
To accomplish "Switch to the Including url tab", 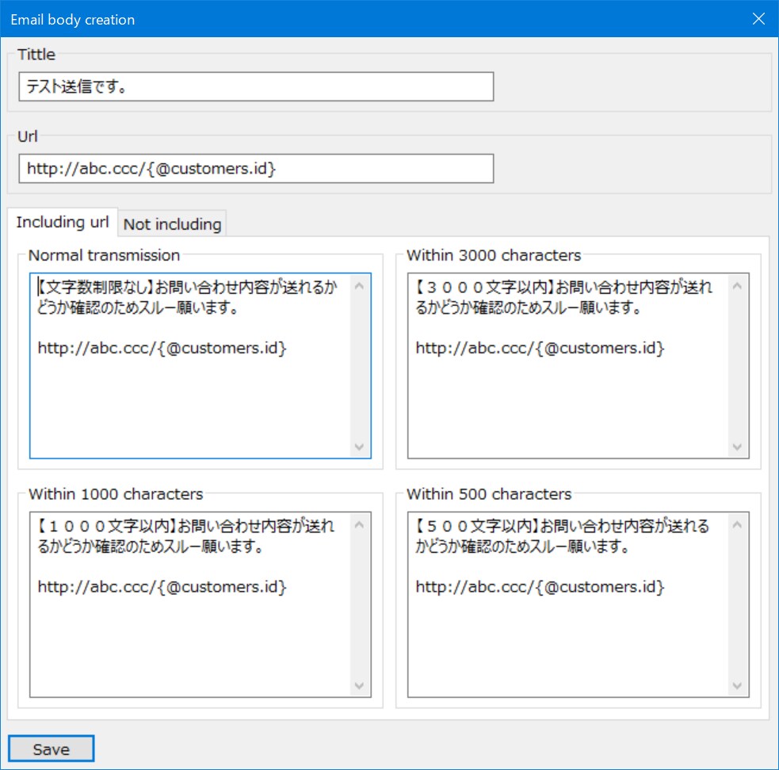I will tap(63, 222).
